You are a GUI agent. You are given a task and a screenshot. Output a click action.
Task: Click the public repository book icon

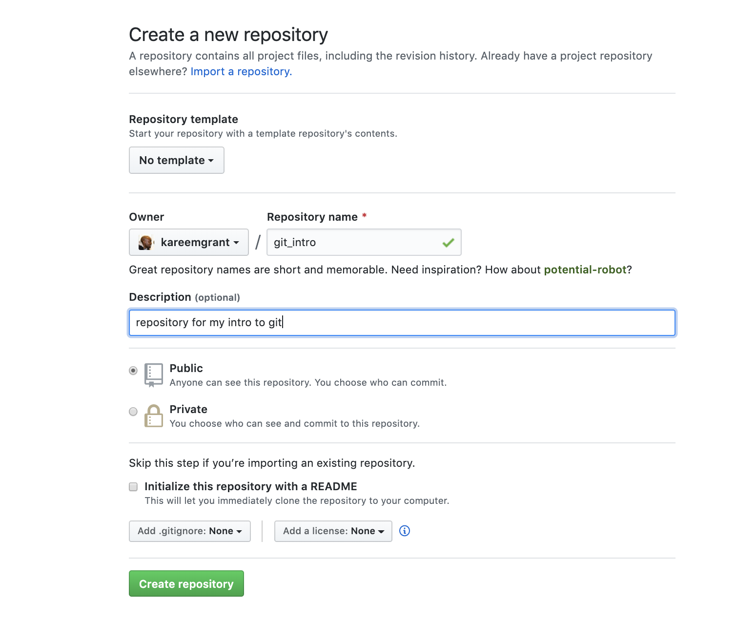(154, 375)
